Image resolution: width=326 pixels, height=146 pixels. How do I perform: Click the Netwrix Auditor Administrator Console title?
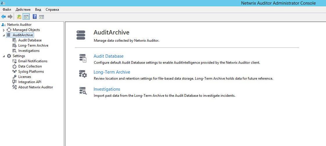[x=278, y=3]
